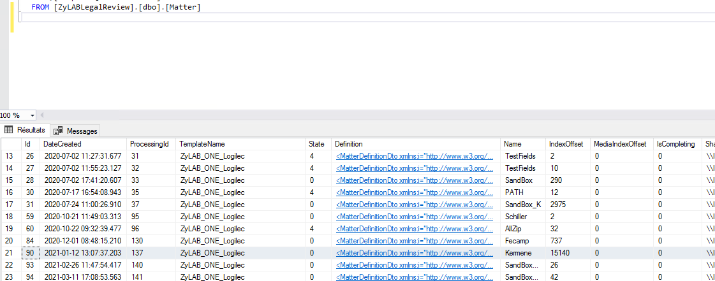Click ProcessingId cell 33
Image resolution: width=715 pixels, height=281 pixels.
(152, 180)
